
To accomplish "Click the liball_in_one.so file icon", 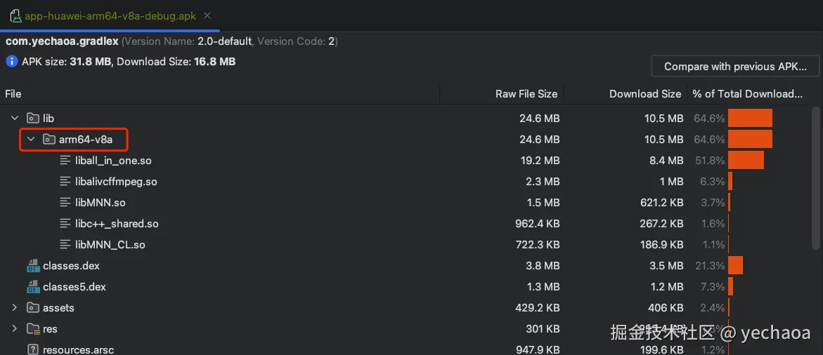I will pyautogui.click(x=66, y=161).
